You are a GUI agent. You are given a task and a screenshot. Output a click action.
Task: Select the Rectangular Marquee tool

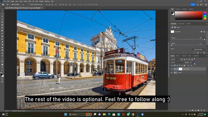[x=2, y=14]
